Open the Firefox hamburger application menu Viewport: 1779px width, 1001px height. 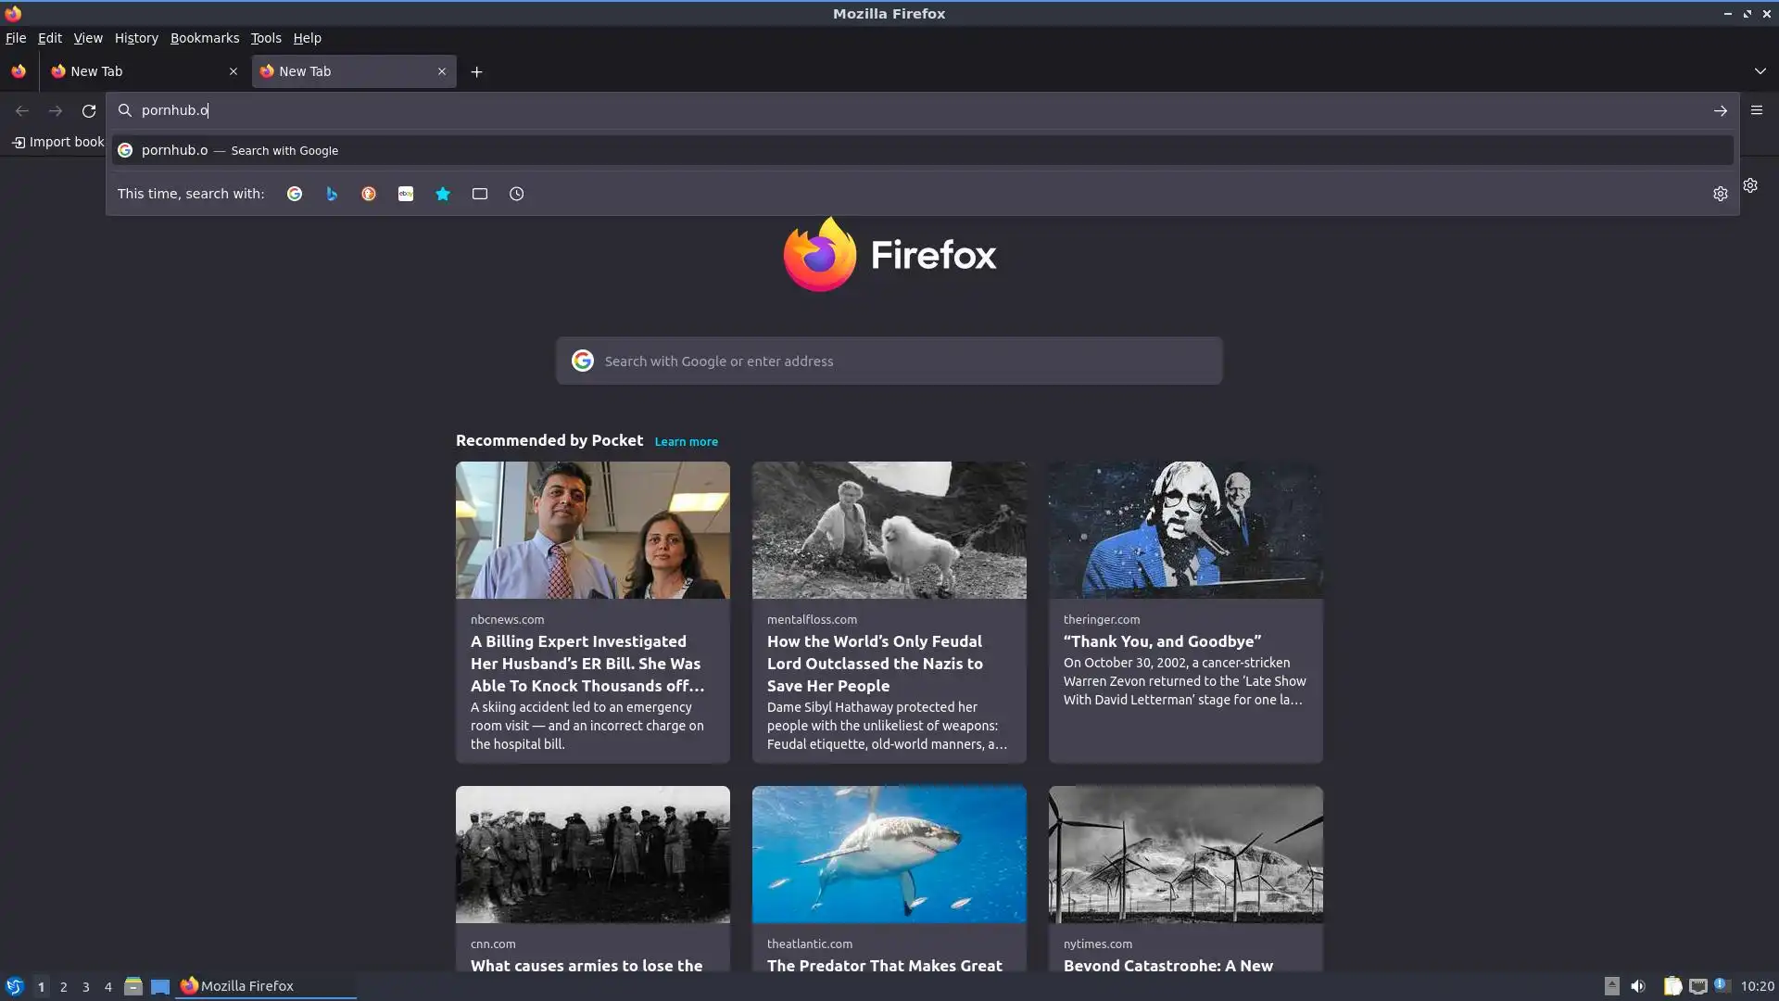click(x=1756, y=110)
